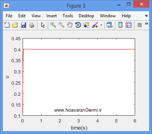
Task: Click the time(s) x-axis label
Action: [79, 128]
